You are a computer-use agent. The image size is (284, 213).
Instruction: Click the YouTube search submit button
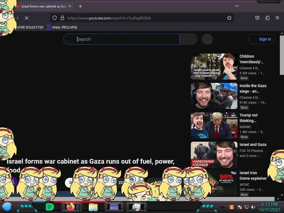pyautogui.click(x=188, y=39)
